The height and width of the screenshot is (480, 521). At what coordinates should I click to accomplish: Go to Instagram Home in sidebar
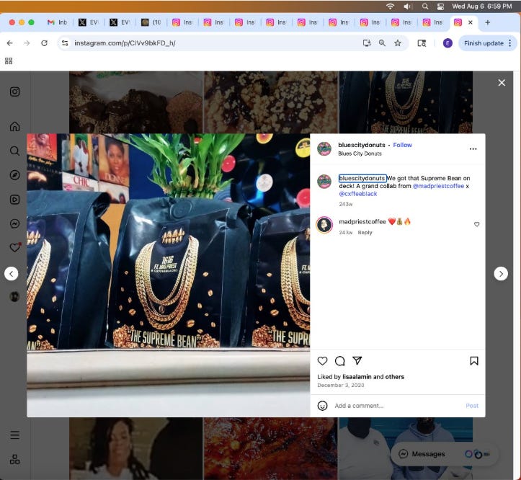14,126
